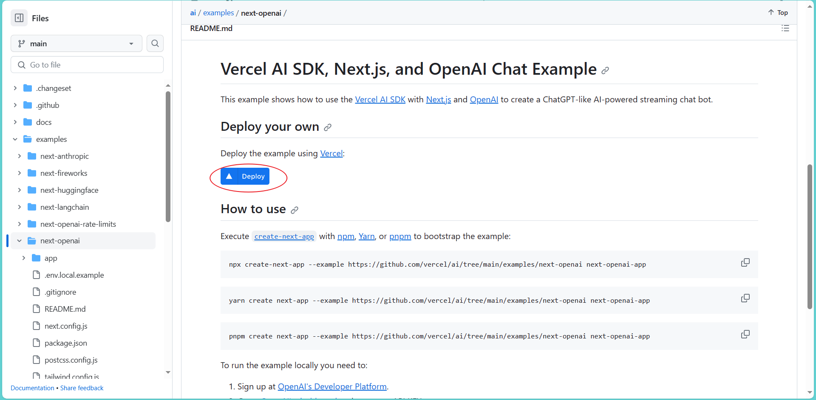Open the main branch dropdown
Image resolution: width=816 pixels, height=400 pixels.
click(x=76, y=43)
